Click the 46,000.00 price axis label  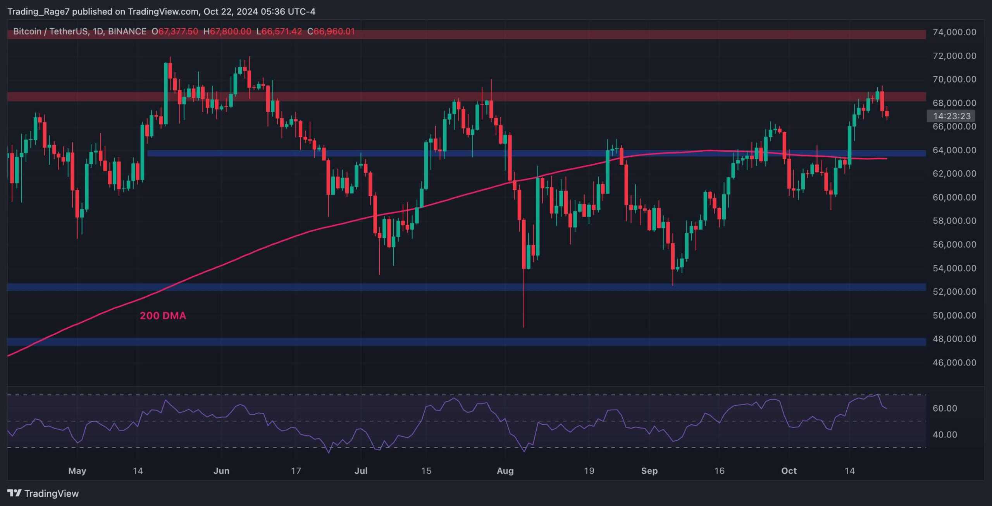coord(954,363)
